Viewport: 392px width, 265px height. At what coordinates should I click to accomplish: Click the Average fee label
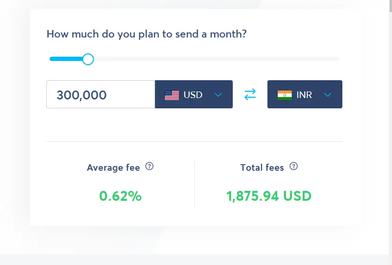click(x=113, y=167)
